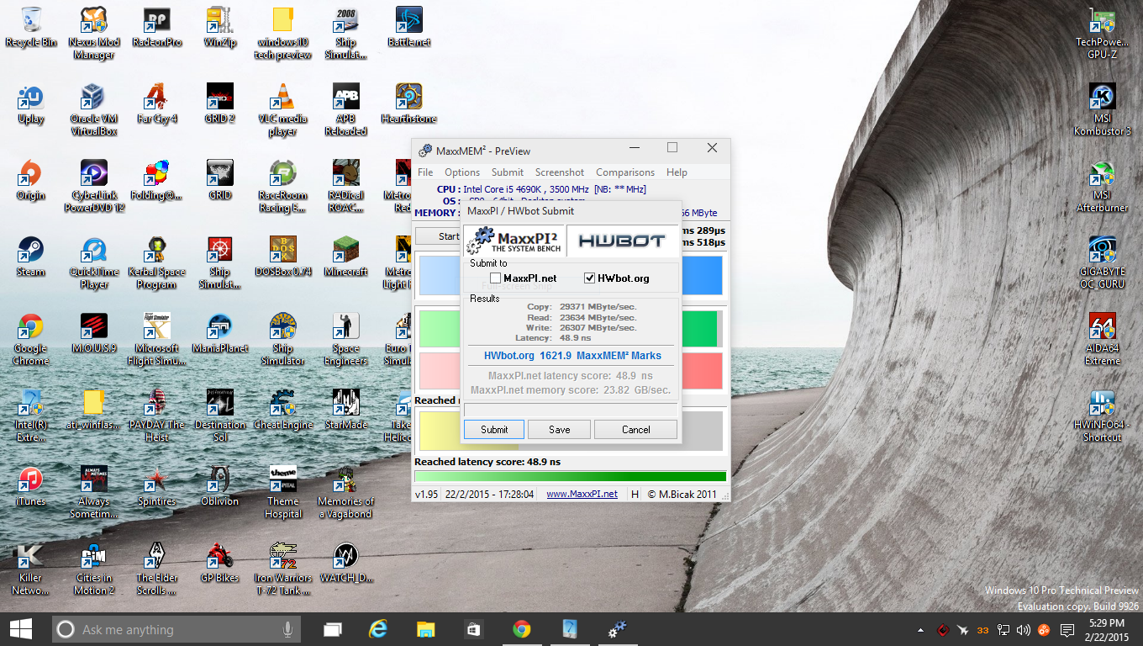Open Oracle VM VirtualBox shortcut
Image resolution: width=1143 pixels, height=646 pixels.
[93, 109]
